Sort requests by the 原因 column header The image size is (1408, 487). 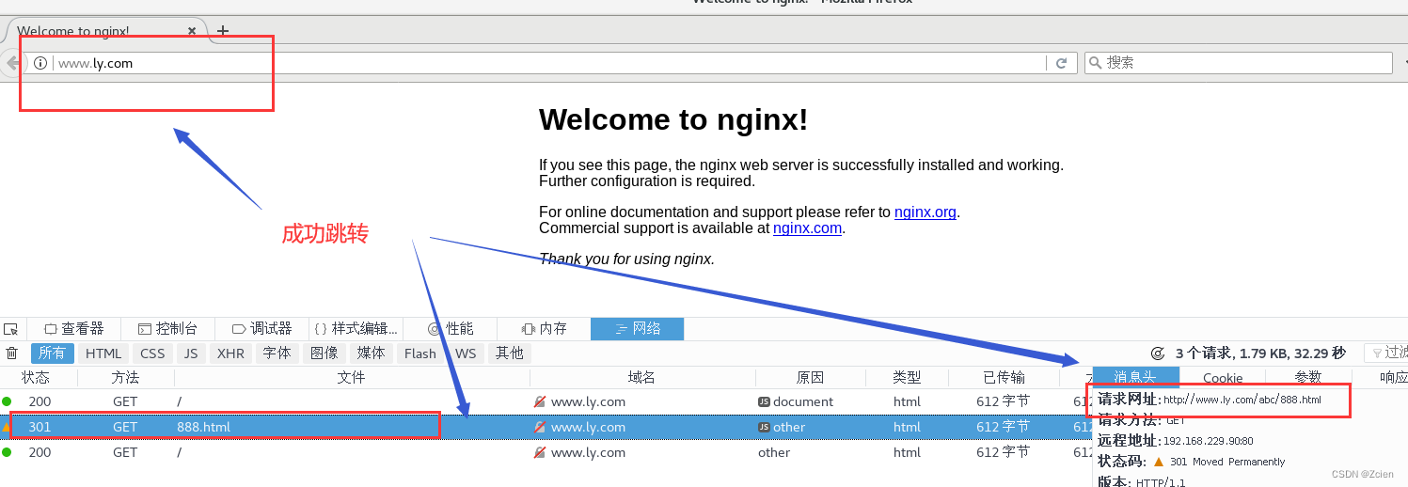[810, 377]
